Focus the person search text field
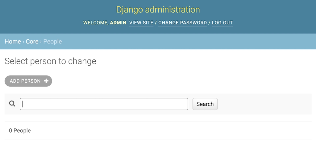This screenshot has height=149, width=316. (104, 104)
